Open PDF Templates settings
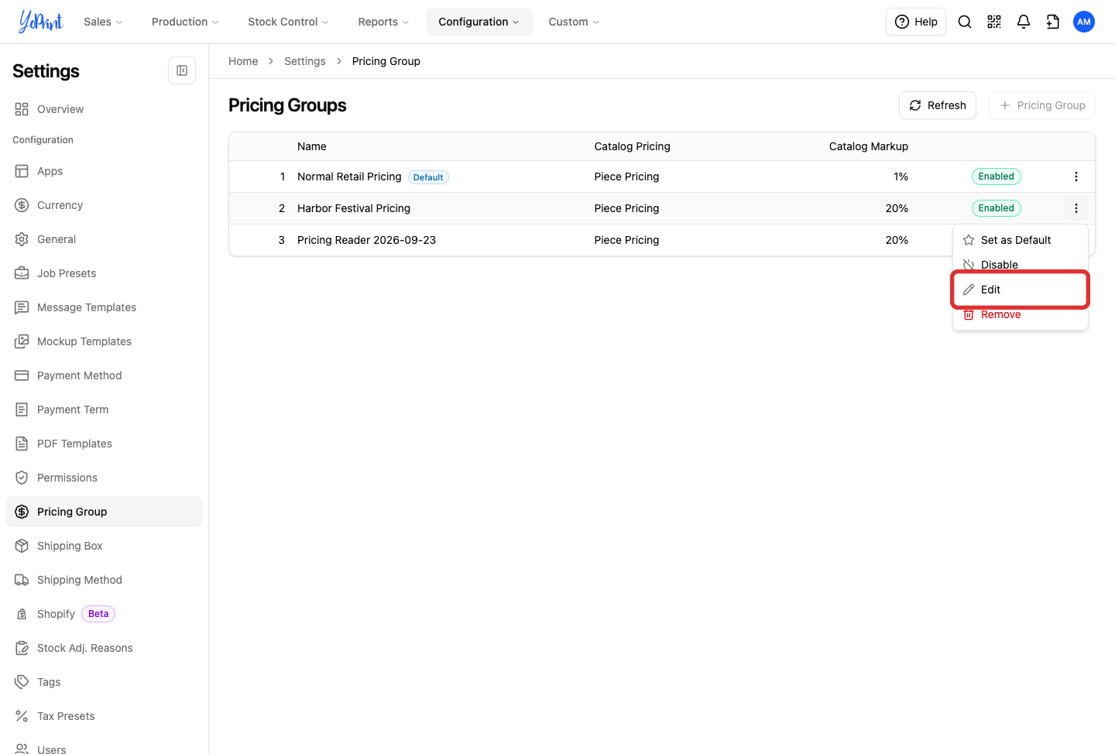 (x=104, y=444)
